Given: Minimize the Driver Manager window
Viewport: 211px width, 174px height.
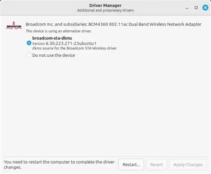Looking at the screenshot, I should point(187,8).
